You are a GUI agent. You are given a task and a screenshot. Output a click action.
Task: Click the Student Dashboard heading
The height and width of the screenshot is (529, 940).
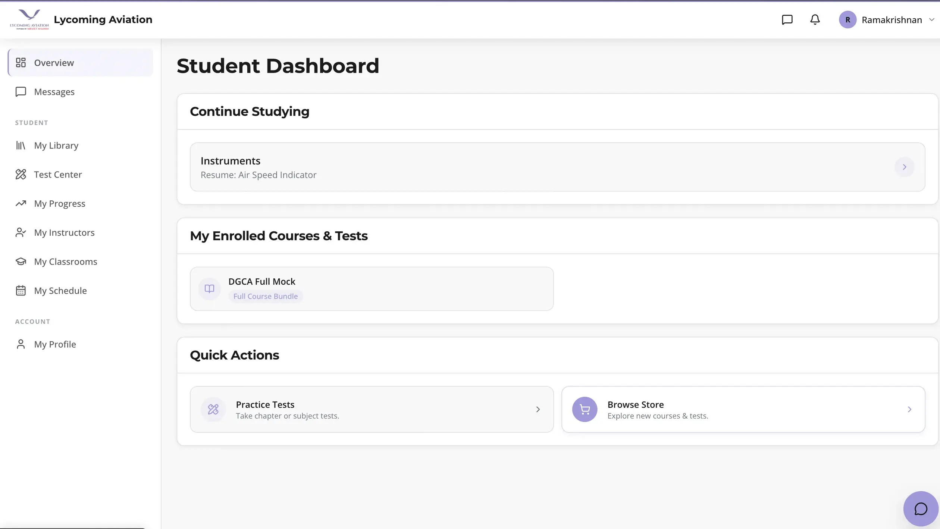[x=278, y=66]
